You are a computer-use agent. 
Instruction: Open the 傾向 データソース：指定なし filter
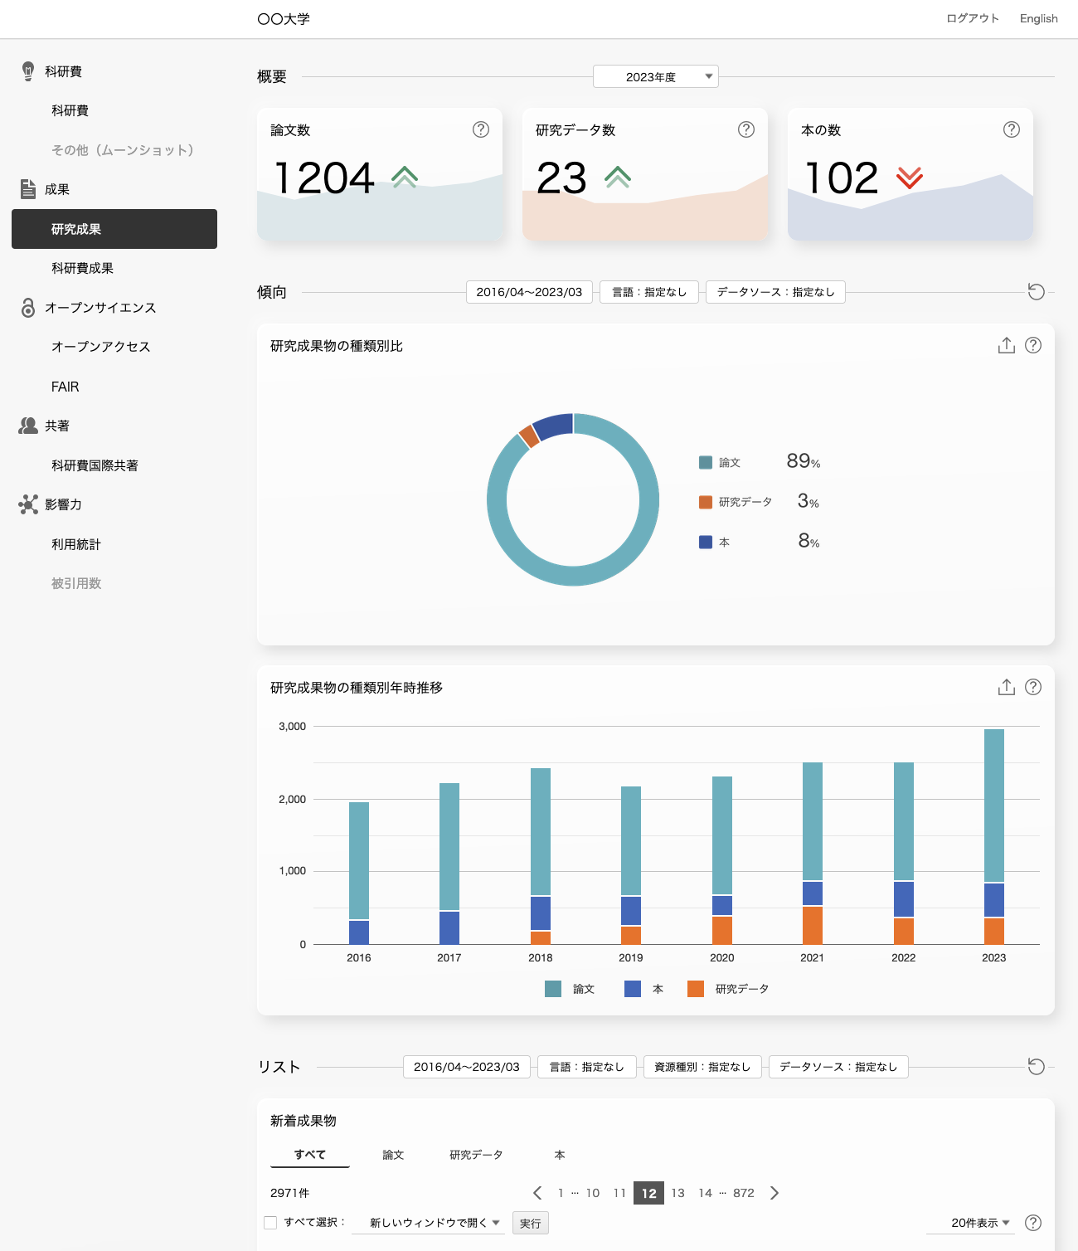775,292
